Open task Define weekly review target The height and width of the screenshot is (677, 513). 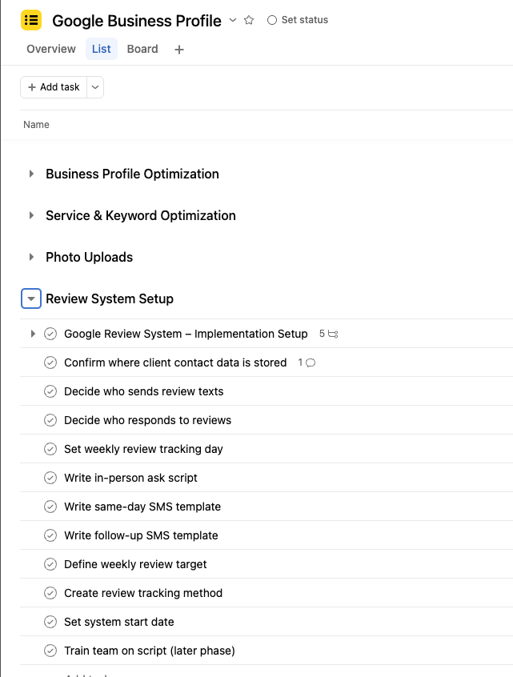point(135,564)
